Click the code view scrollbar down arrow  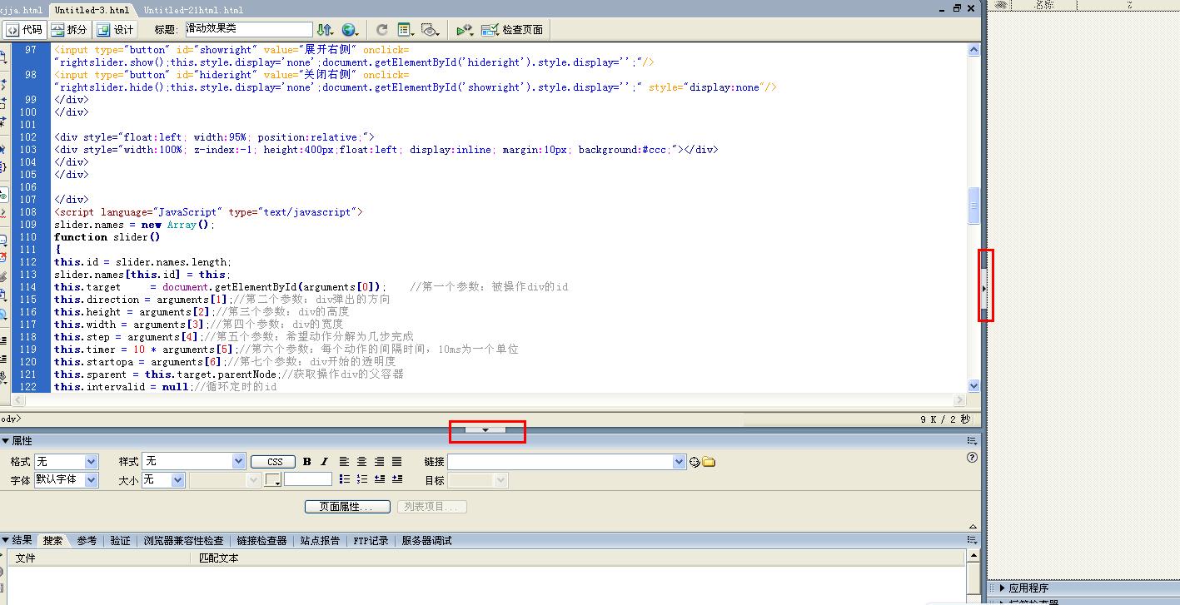pos(974,386)
